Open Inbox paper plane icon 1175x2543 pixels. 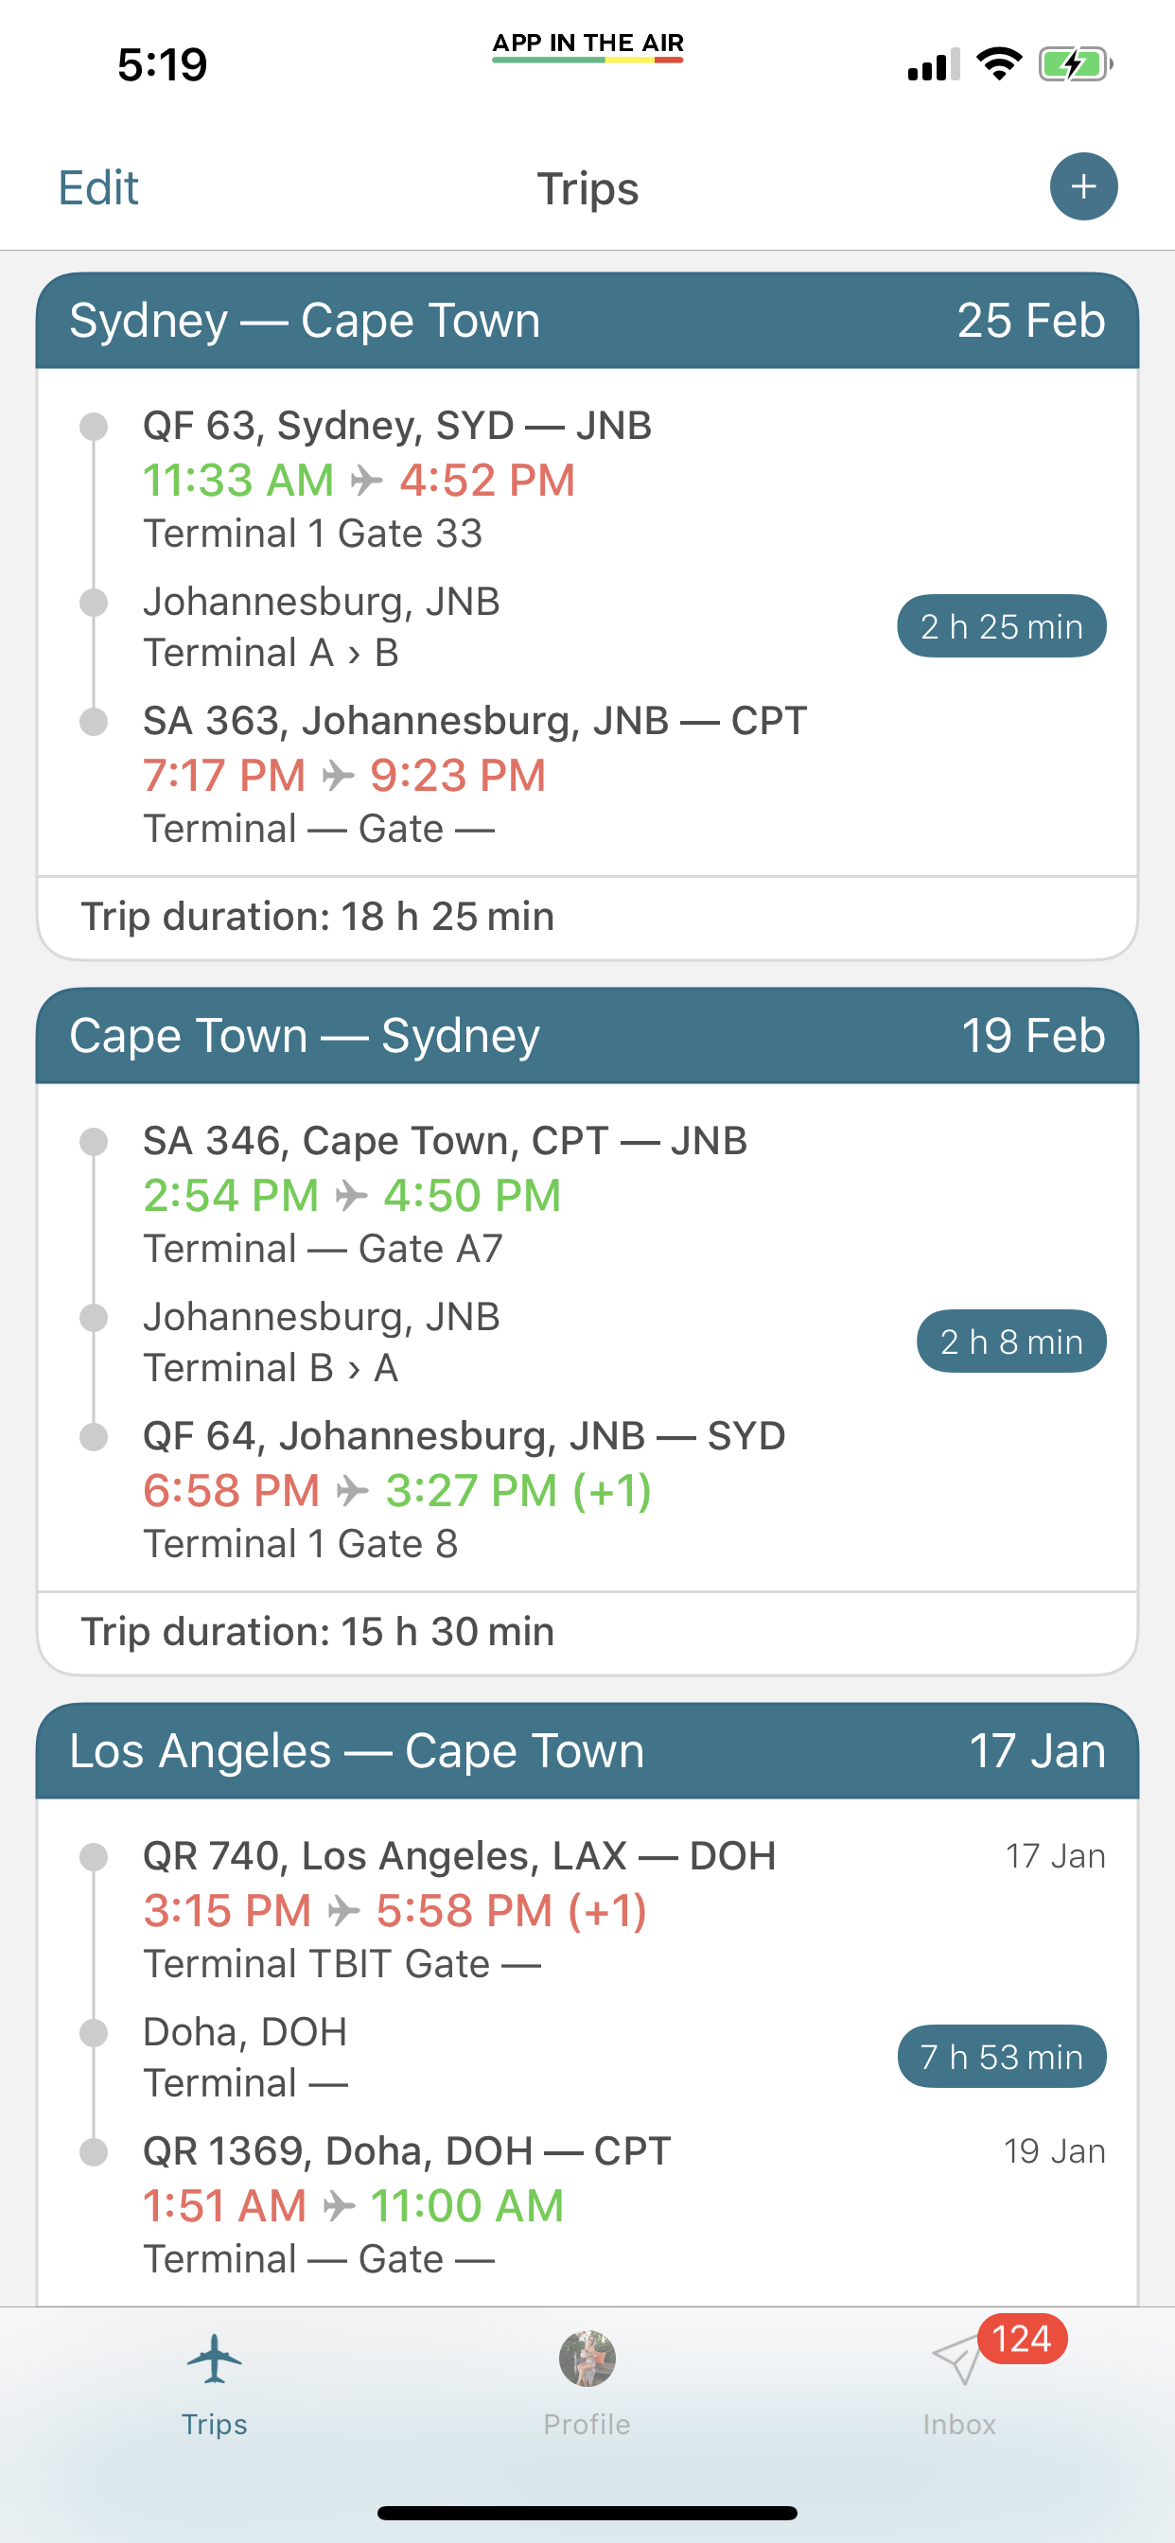955,2360
